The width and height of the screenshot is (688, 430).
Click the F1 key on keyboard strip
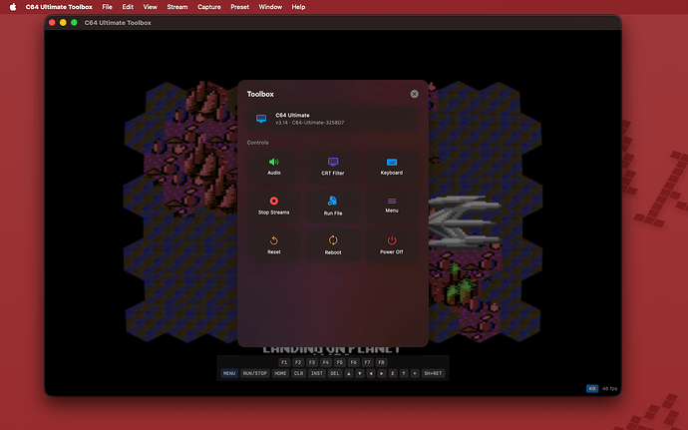point(284,362)
